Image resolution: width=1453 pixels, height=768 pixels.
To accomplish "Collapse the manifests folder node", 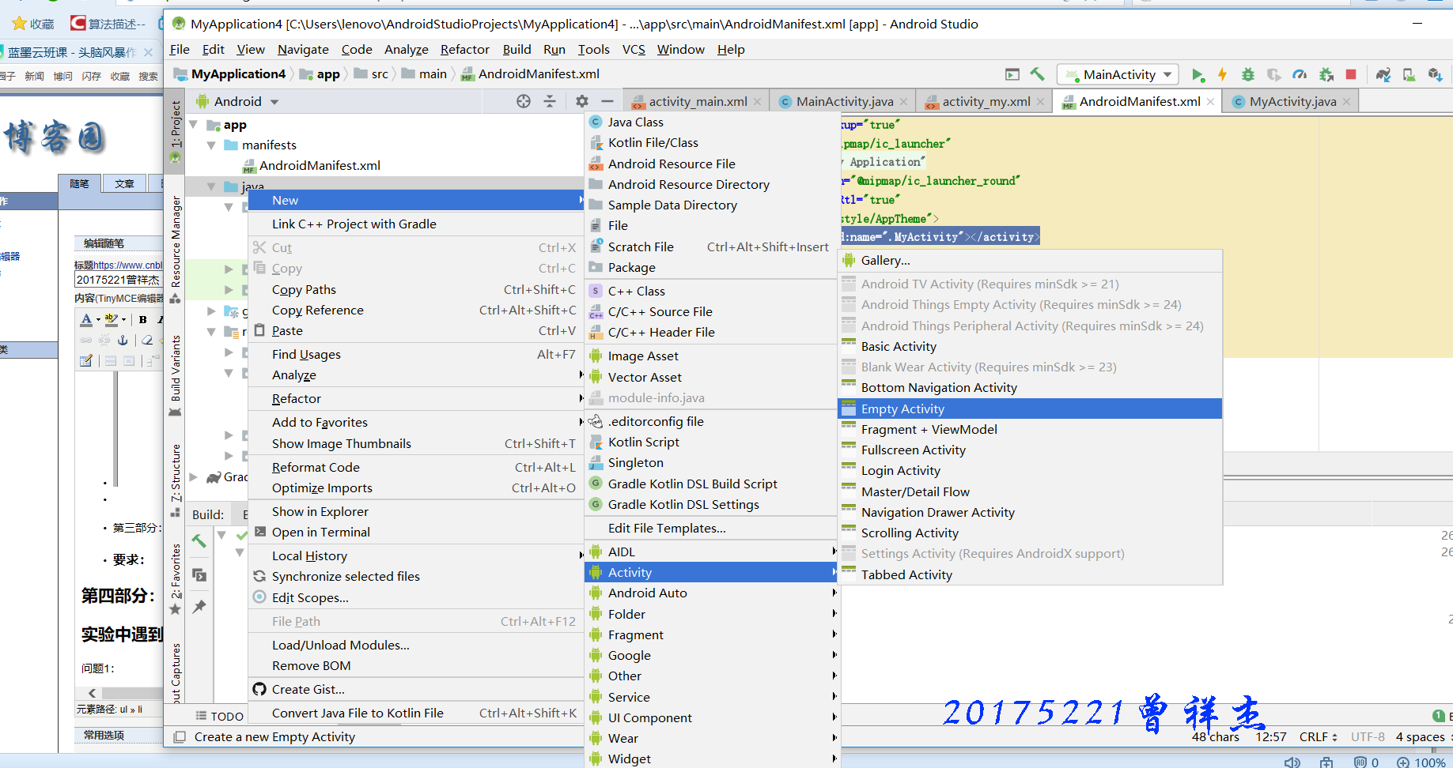I will (x=211, y=145).
